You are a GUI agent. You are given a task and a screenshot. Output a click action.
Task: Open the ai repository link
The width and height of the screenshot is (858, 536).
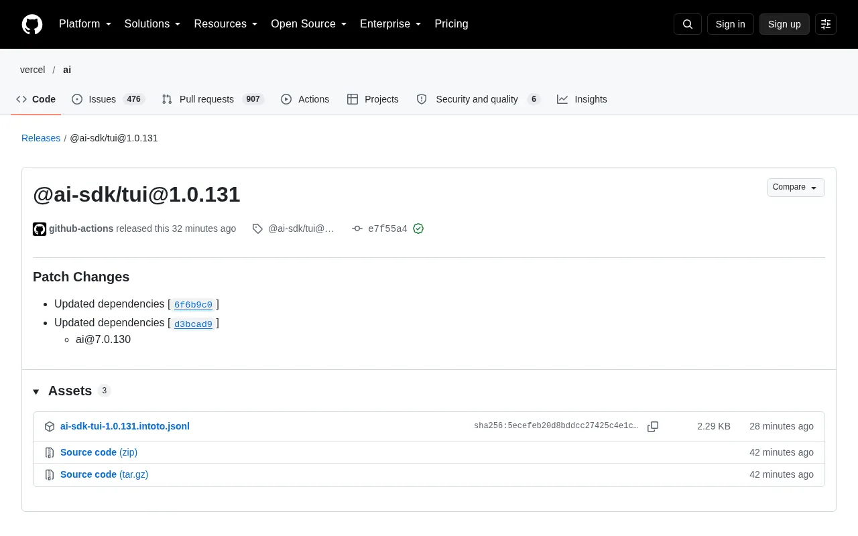click(x=67, y=70)
